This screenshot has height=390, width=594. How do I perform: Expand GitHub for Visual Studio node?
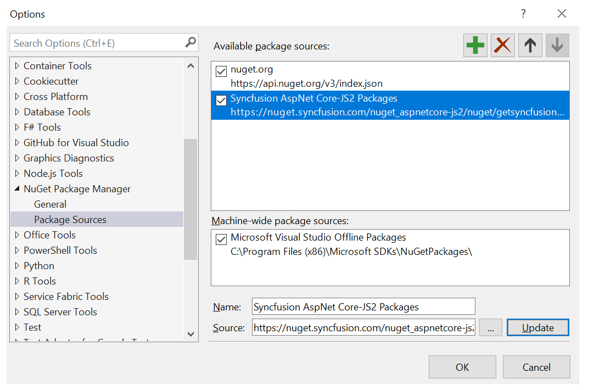16,142
